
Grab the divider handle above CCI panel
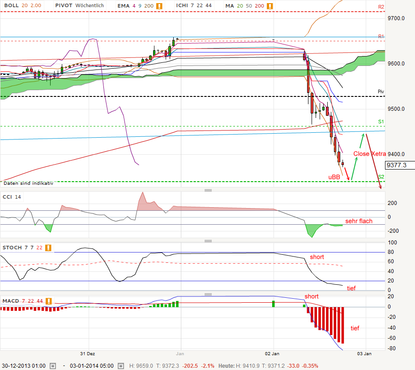208,190
